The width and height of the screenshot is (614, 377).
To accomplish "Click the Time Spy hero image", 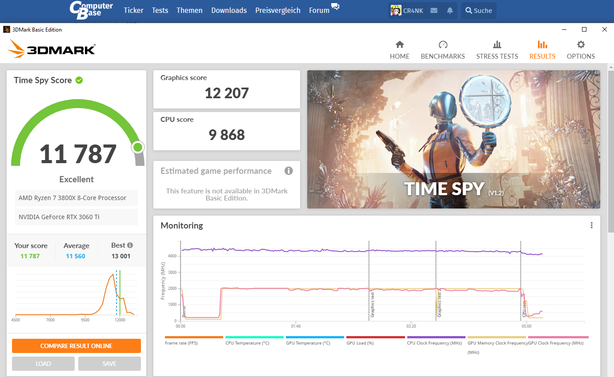I will pos(453,139).
